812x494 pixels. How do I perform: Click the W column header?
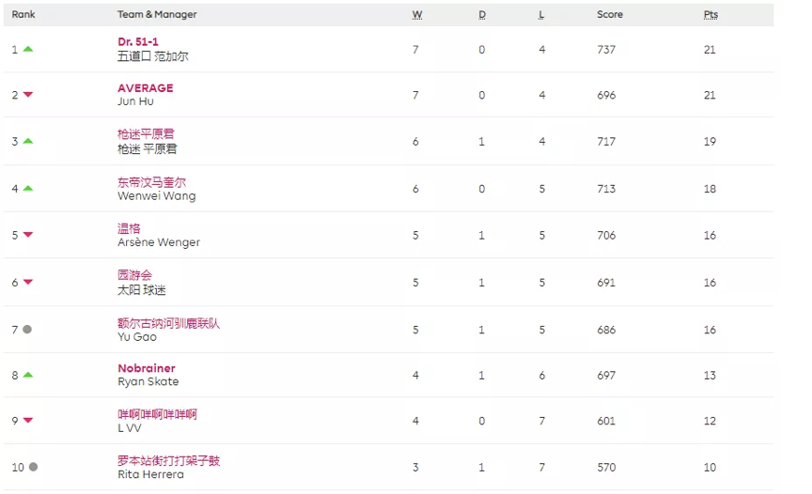[417, 15]
